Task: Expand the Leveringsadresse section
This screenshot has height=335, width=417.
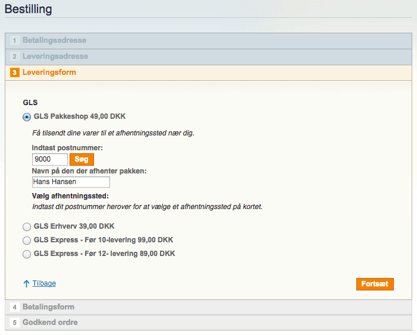Action: tap(55, 57)
